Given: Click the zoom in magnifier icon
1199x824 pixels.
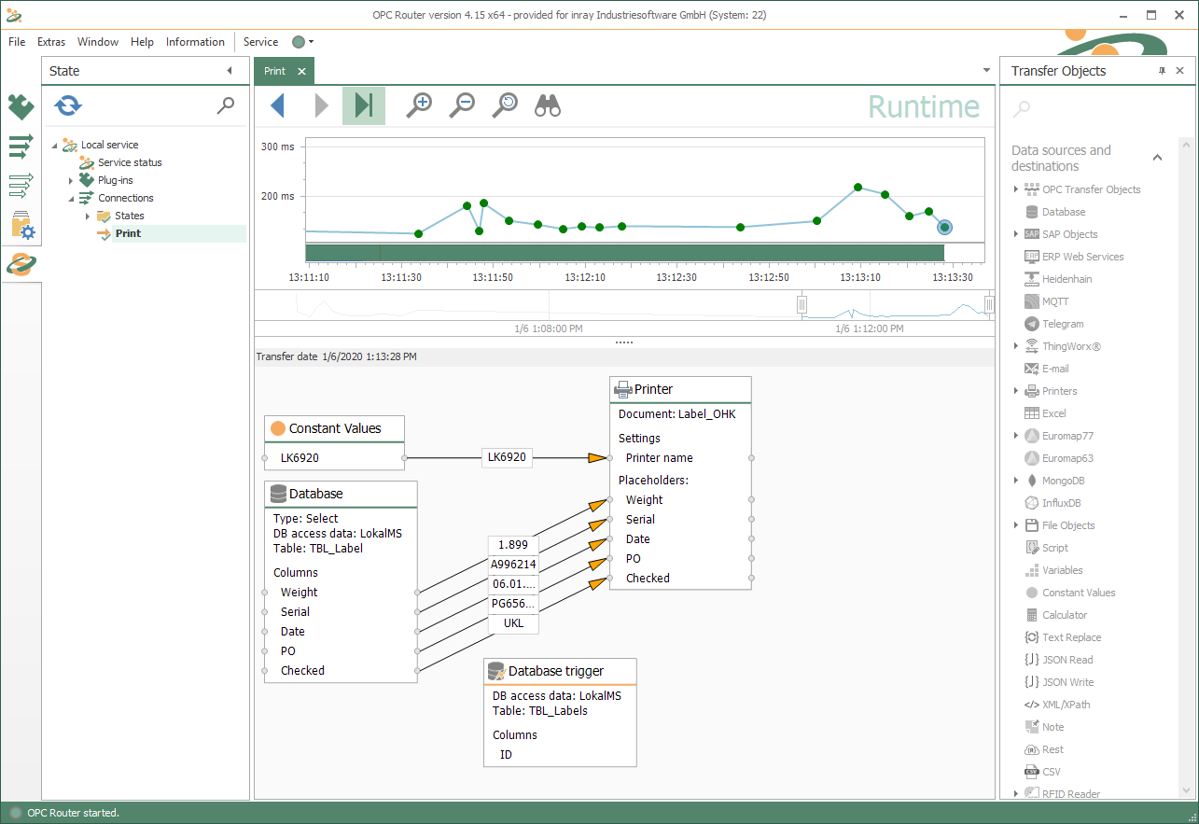Looking at the screenshot, I should tap(419, 105).
